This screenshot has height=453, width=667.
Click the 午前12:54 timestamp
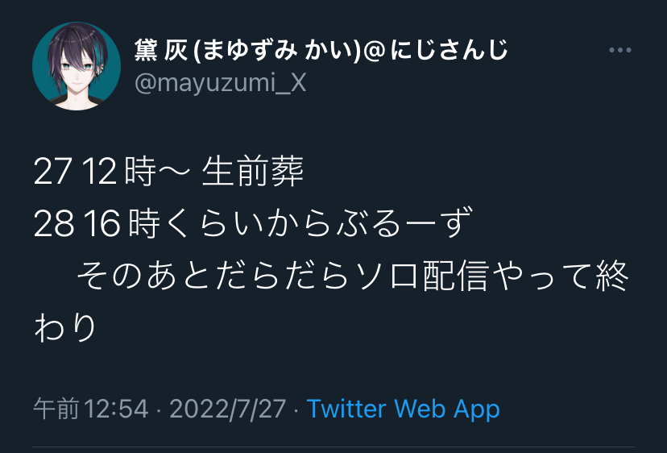click(91, 409)
